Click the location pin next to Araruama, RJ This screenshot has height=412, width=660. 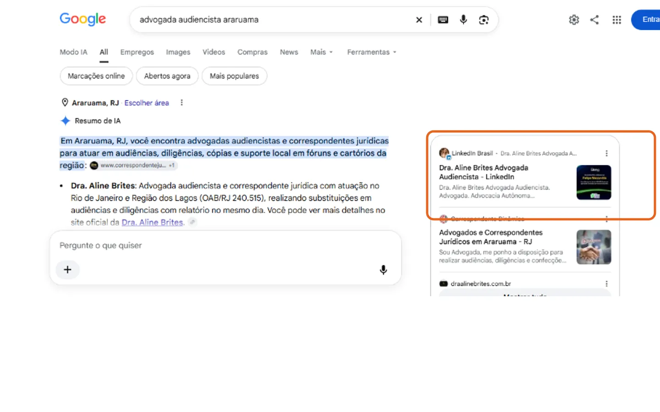click(x=65, y=103)
